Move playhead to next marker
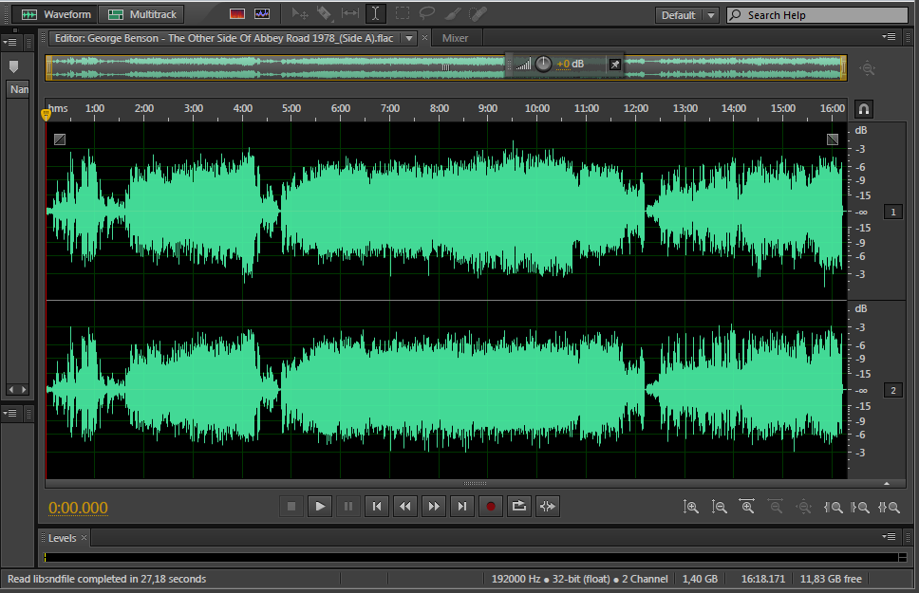The width and height of the screenshot is (919, 593). tap(461, 507)
